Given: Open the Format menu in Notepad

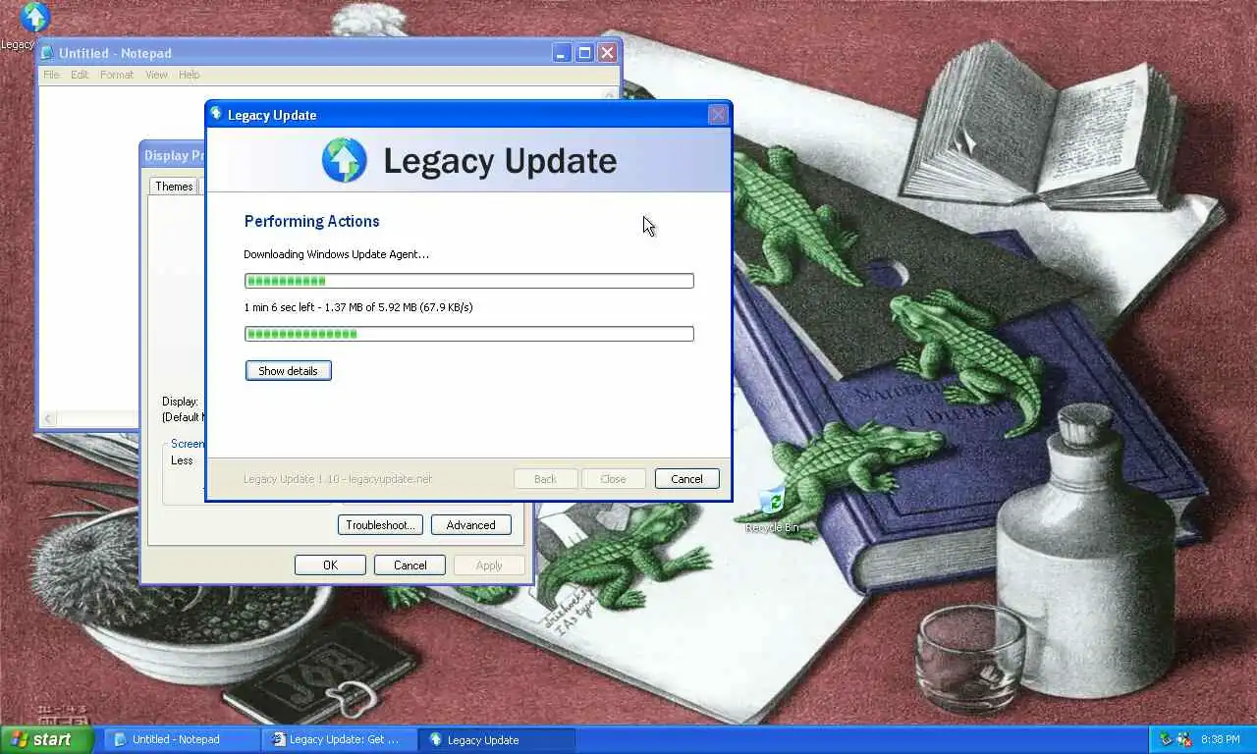Looking at the screenshot, I should (117, 75).
